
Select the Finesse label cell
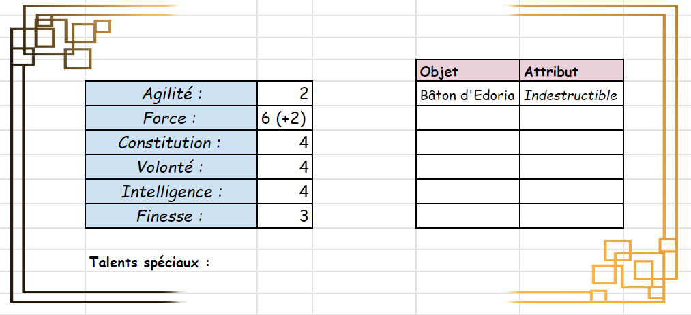(171, 216)
